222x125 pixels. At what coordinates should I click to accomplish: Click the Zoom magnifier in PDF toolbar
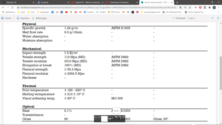click(116, 117)
